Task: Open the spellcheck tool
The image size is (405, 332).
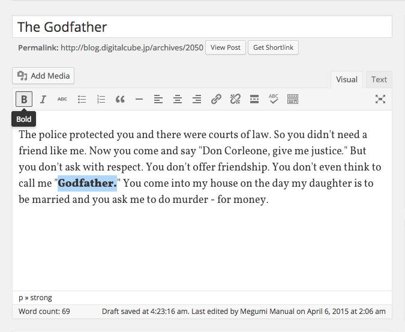Action: [274, 100]
